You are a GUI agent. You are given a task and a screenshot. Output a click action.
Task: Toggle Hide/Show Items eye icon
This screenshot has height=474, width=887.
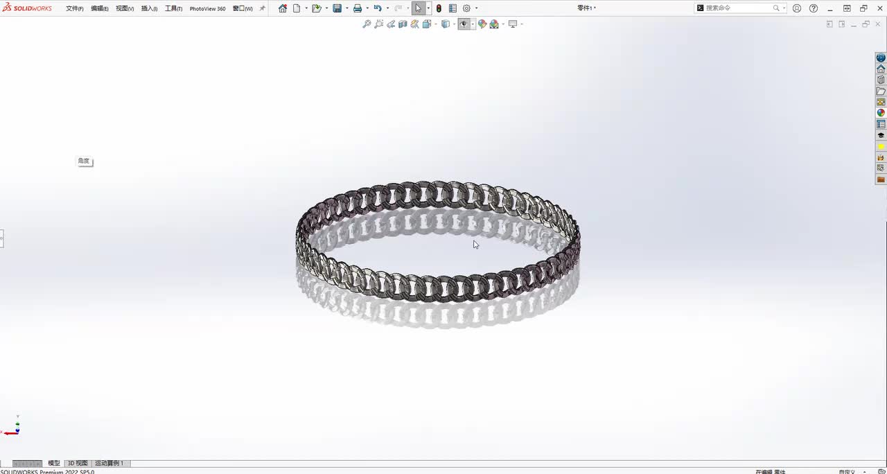(x=464, y=24)
